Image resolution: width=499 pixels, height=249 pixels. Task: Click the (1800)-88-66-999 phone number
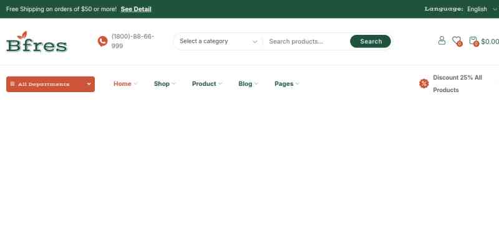point(132,41)
